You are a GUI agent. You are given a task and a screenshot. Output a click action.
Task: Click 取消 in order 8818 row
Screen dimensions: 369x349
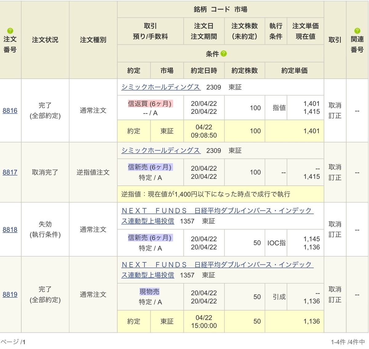pyautogui.click(x=335, y=224)
